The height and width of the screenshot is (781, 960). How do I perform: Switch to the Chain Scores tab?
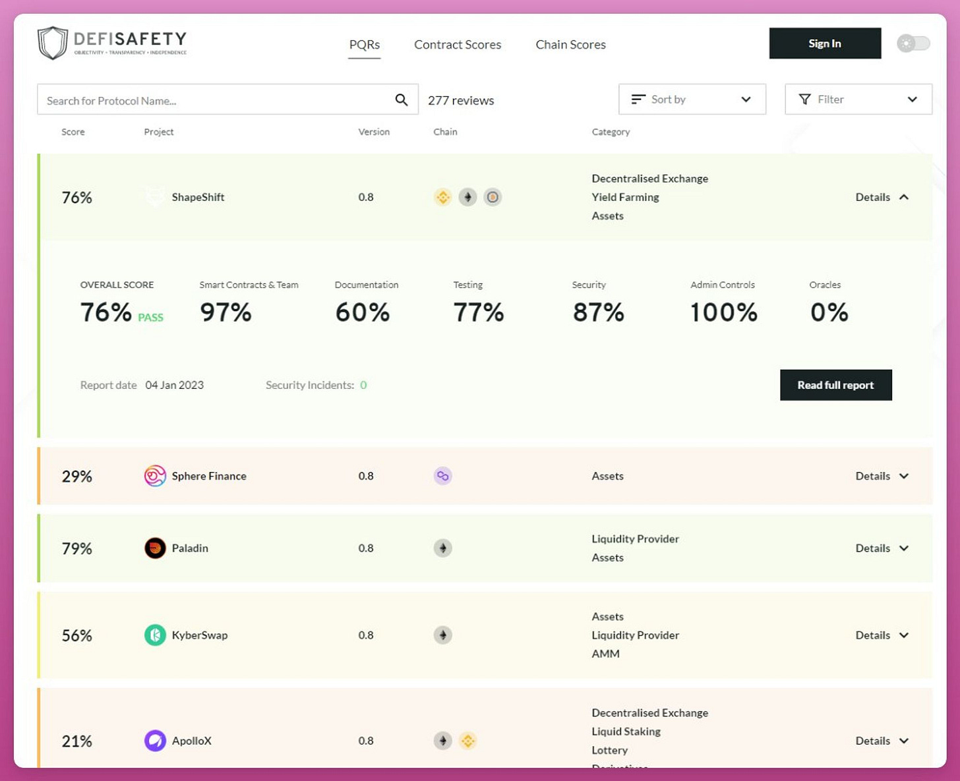pyautogui.click(x=570, y=45)
